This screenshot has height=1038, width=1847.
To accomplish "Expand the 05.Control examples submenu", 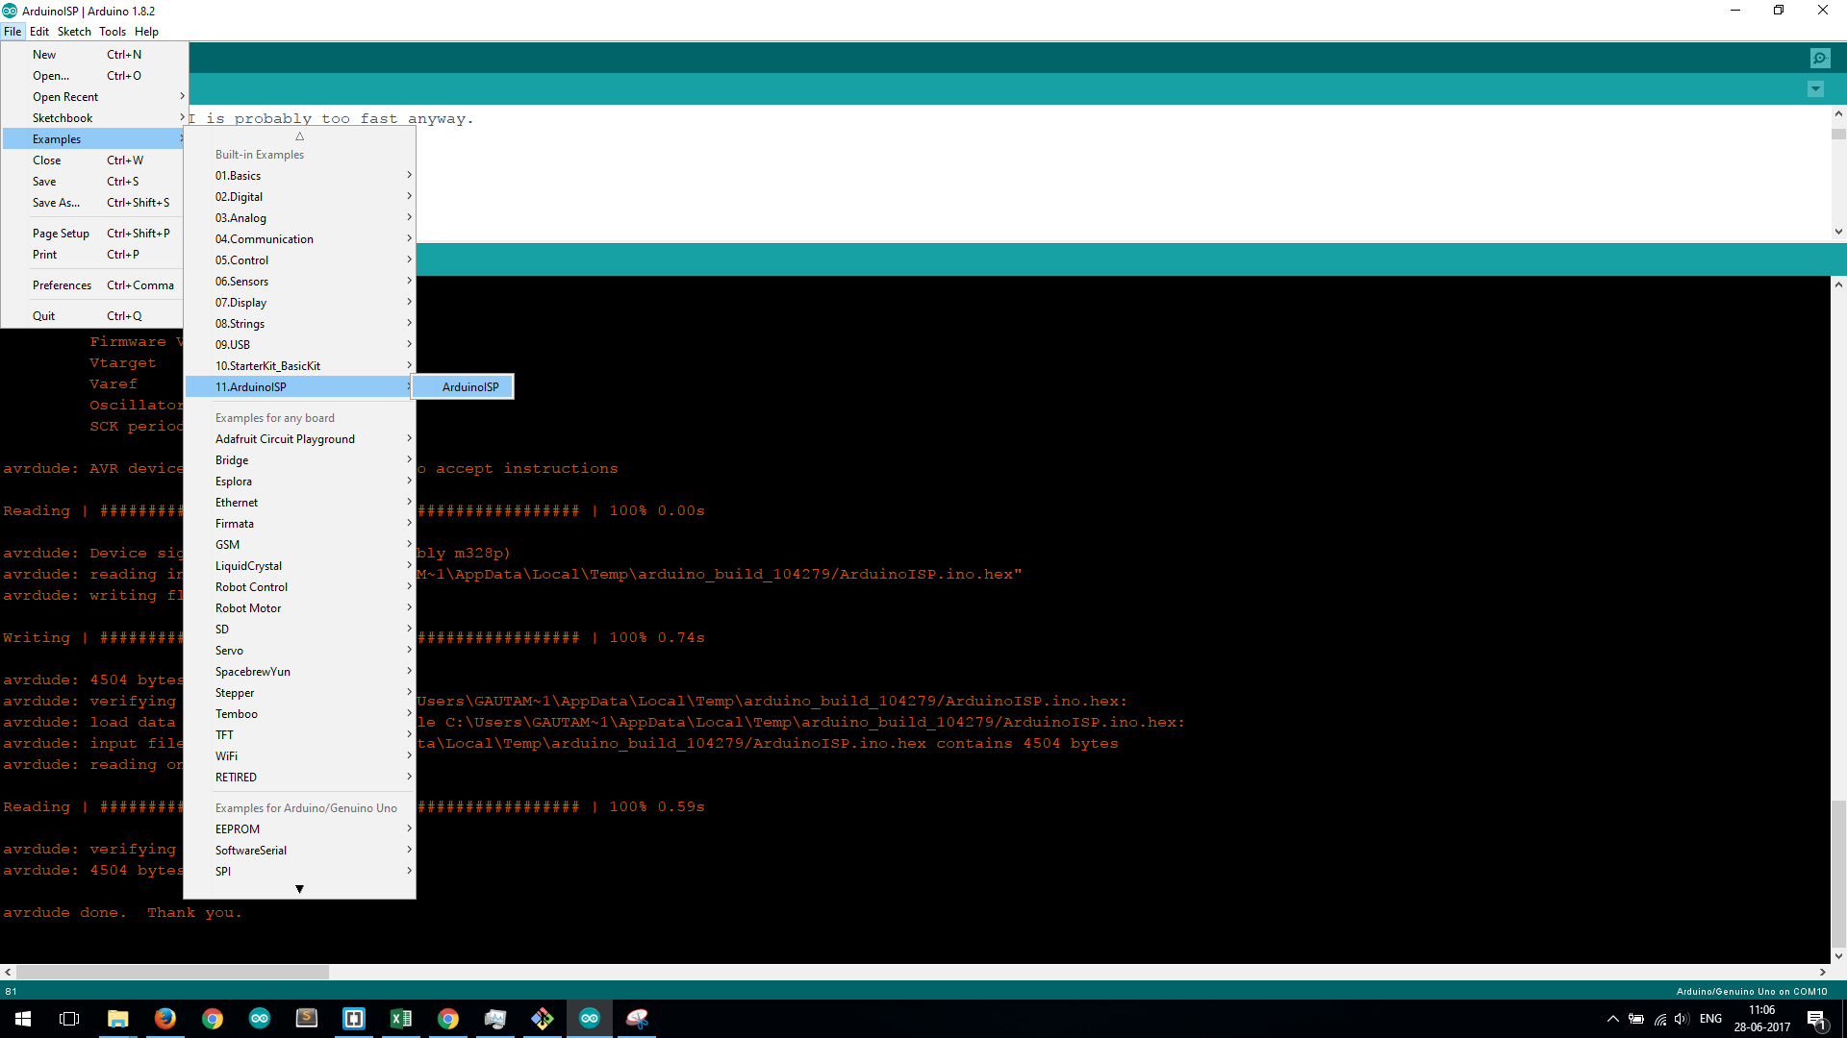I will (300, 260).
